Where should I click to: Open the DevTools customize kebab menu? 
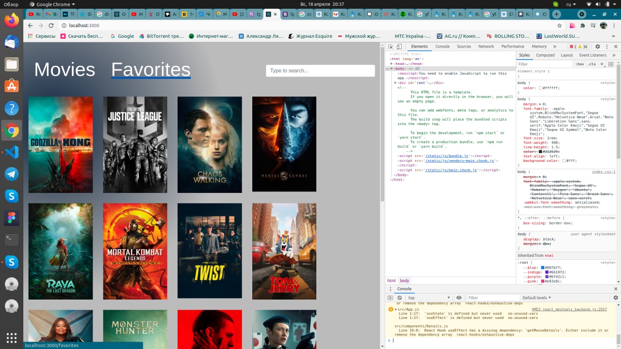pyautogui.click(x=607, y=47)
